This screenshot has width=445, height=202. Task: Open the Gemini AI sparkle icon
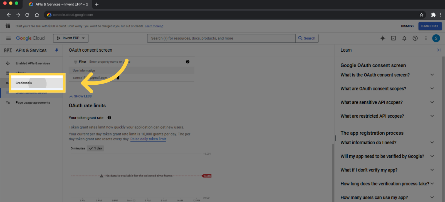pyautogui.click(x=383, y=38)
